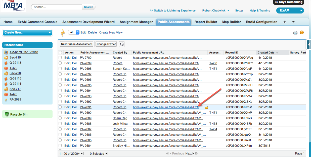Viewport: 311px width, 157px height.
Task: Open the ExAM Configuration tab
Action: point(261,22)
